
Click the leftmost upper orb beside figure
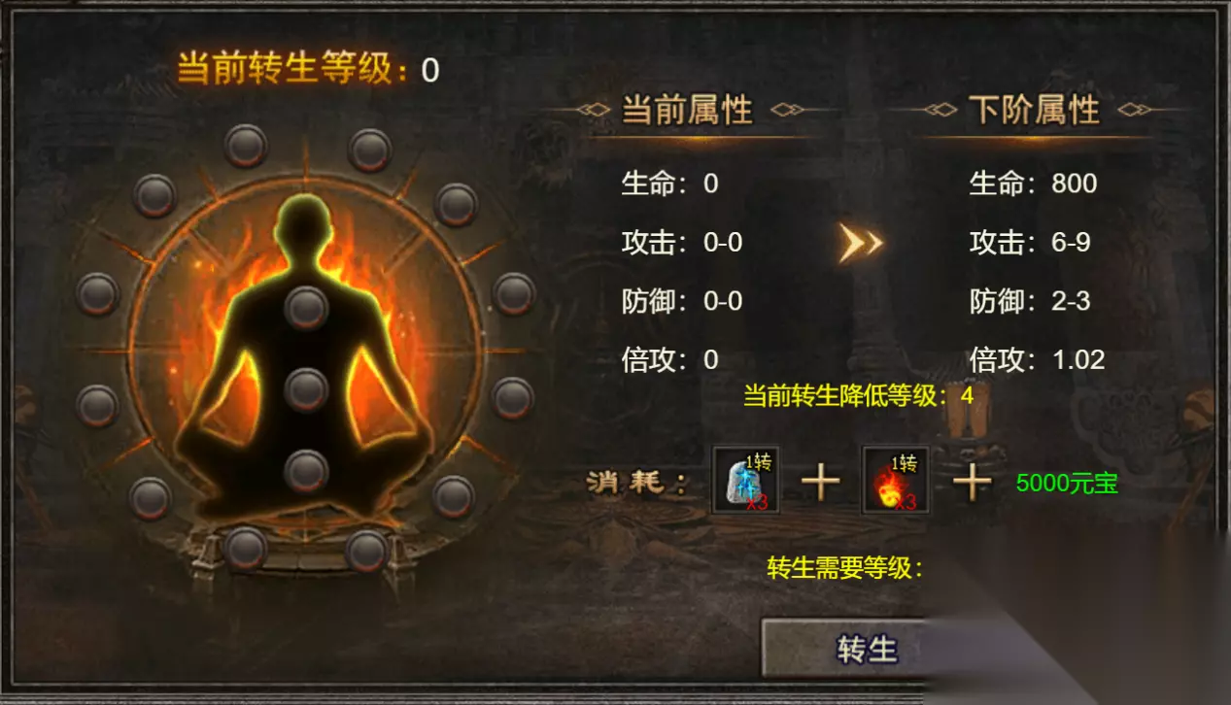pos(97,293)
